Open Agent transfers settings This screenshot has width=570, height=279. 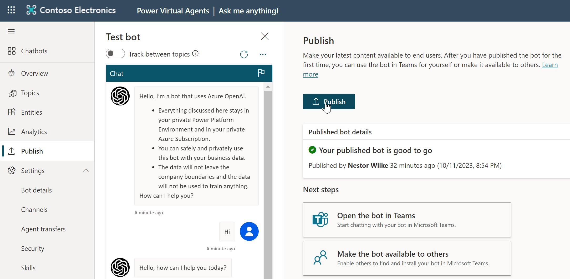click(x=47, y=229)
